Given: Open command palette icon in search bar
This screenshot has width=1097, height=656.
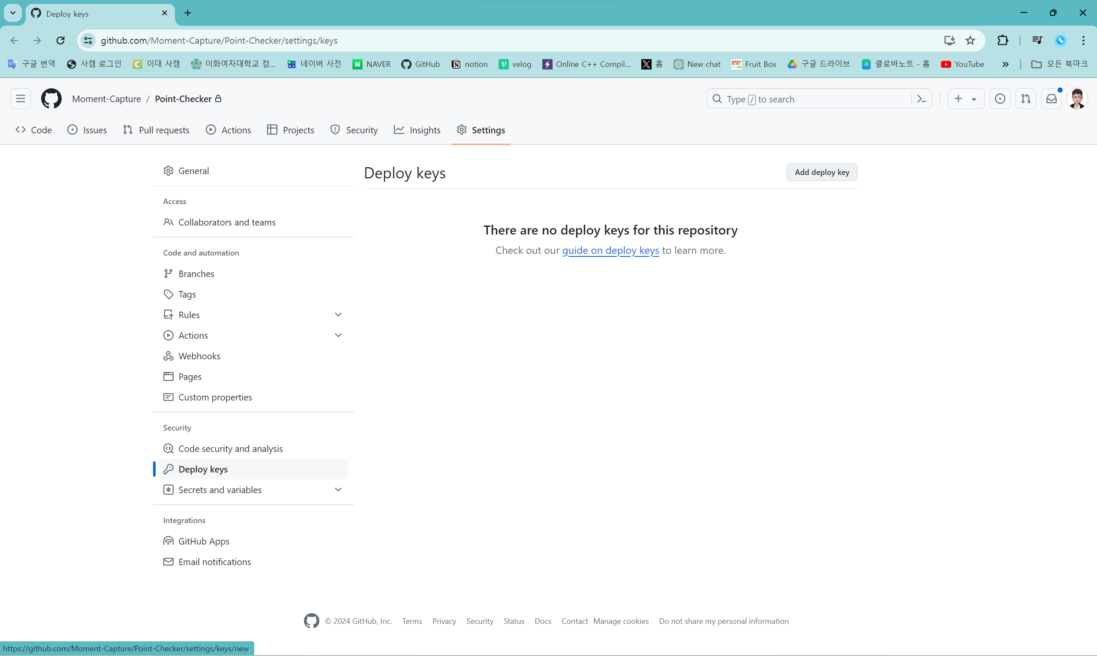Looking at the screenshot, I should [x=922, y=99].
